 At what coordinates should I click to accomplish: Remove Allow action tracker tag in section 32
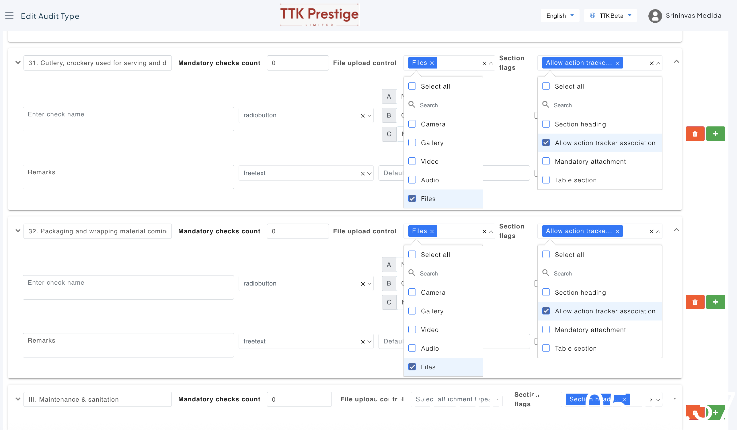617,232
